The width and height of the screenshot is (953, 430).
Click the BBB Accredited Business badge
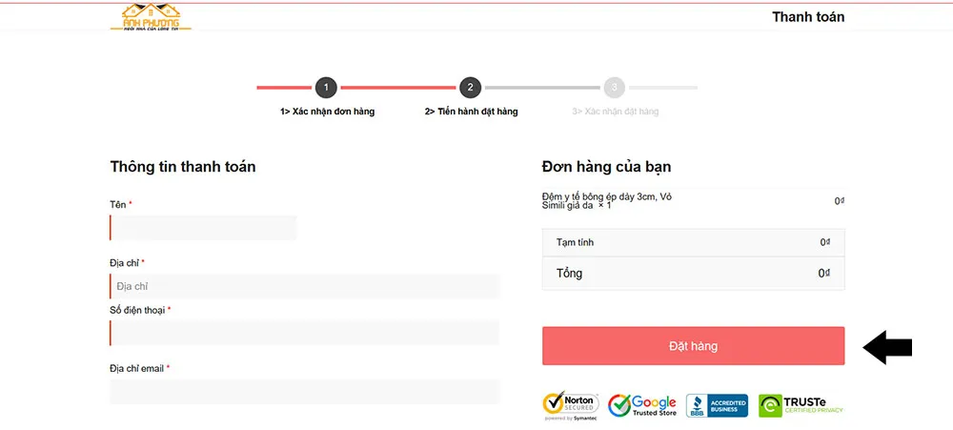tap(717, 405)
